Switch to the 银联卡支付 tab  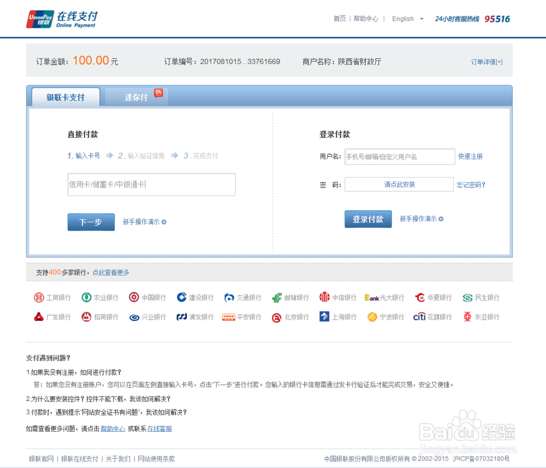66,97
